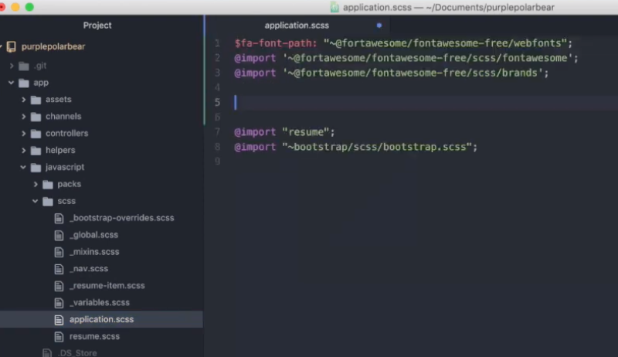Open _bootstrap-overrides.scss from the tree

click(x=122, y=218)
